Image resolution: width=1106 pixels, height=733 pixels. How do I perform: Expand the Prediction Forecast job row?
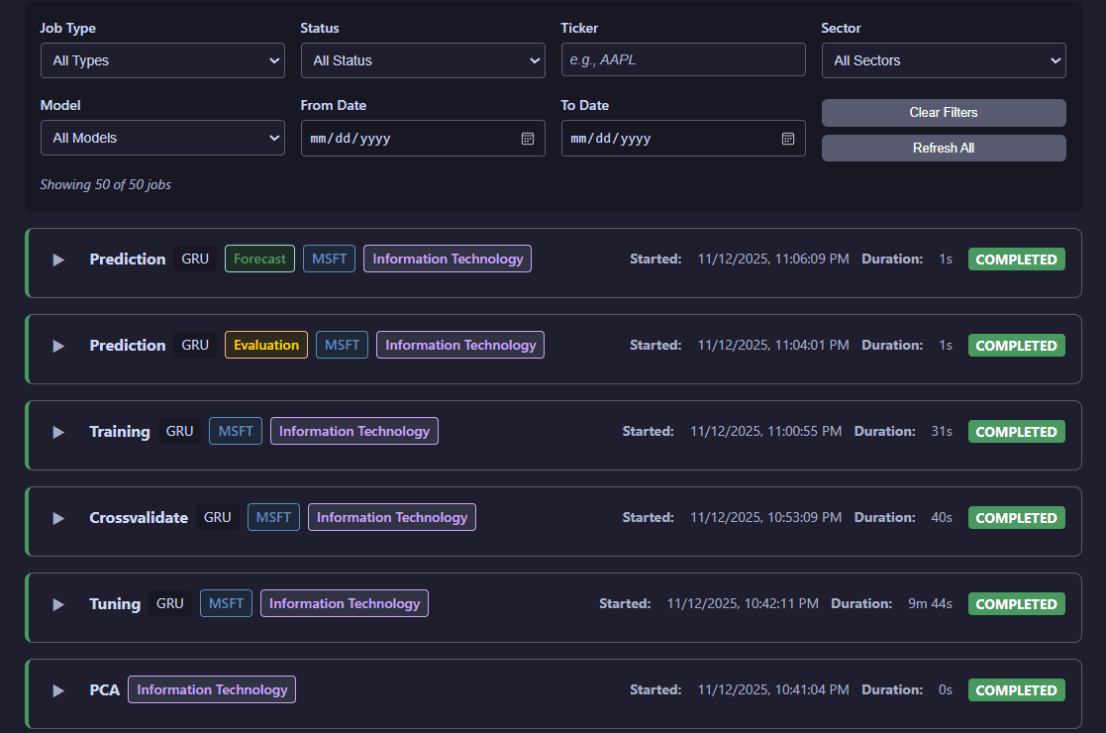58,260
